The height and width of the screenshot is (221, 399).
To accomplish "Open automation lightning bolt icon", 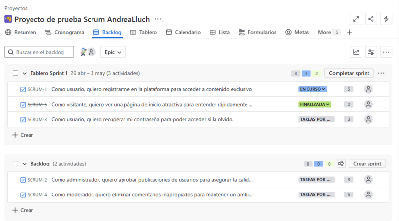I will click(386, 19).
